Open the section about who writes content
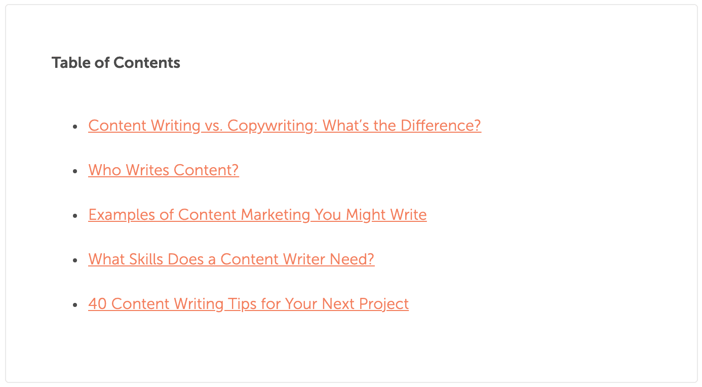This screenshot has height=387, width=702. click(x=163, y=170)
